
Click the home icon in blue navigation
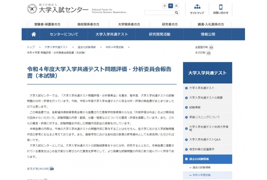coord(34,34)
